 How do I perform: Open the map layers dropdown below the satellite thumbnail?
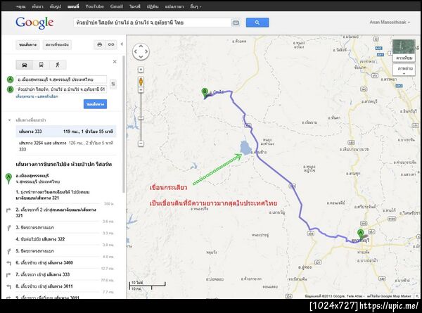tap(404, 70)
